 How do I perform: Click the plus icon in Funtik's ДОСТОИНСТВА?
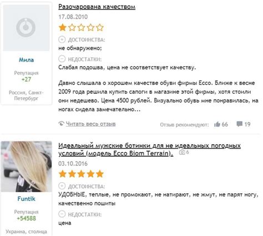62,186
